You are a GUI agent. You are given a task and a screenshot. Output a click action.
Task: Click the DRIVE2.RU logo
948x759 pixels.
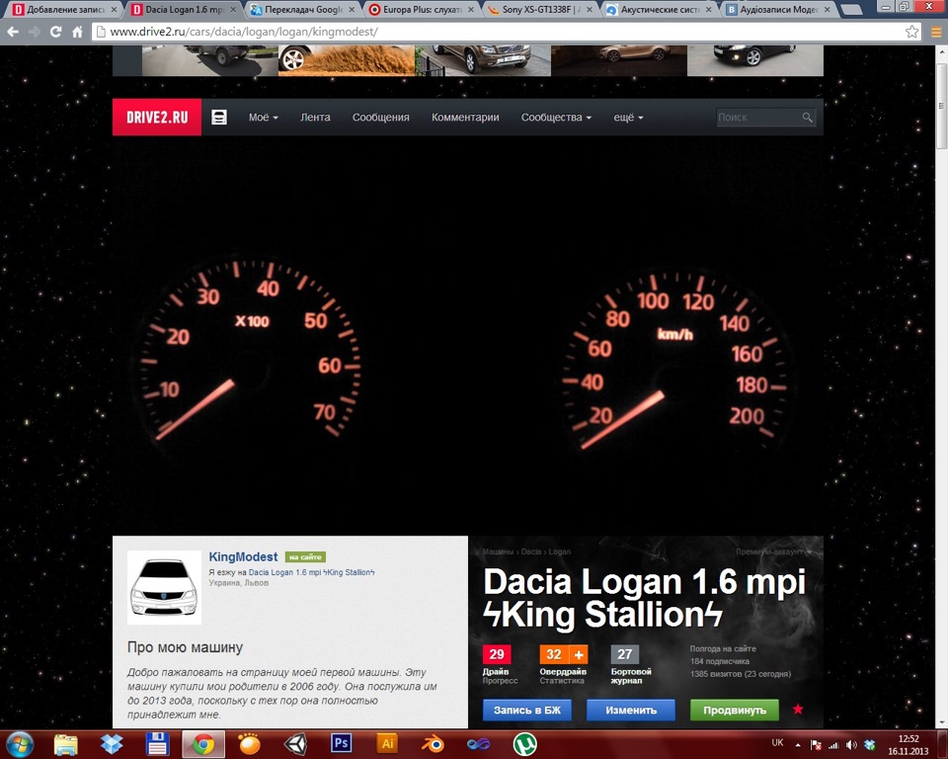(x=157, y=117)
